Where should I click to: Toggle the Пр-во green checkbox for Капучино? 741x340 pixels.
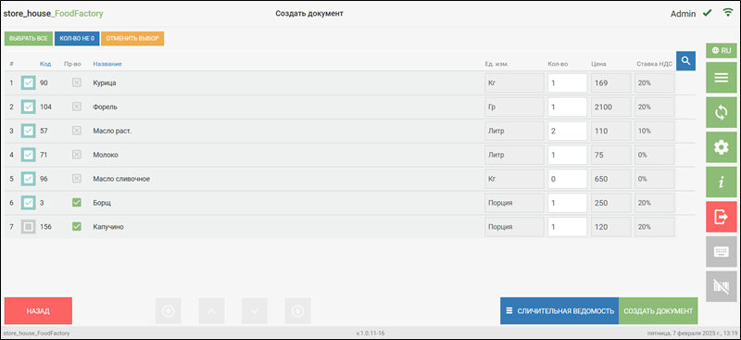[77, 226]
